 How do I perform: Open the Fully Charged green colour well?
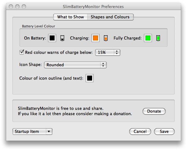[x=148, y=38]
